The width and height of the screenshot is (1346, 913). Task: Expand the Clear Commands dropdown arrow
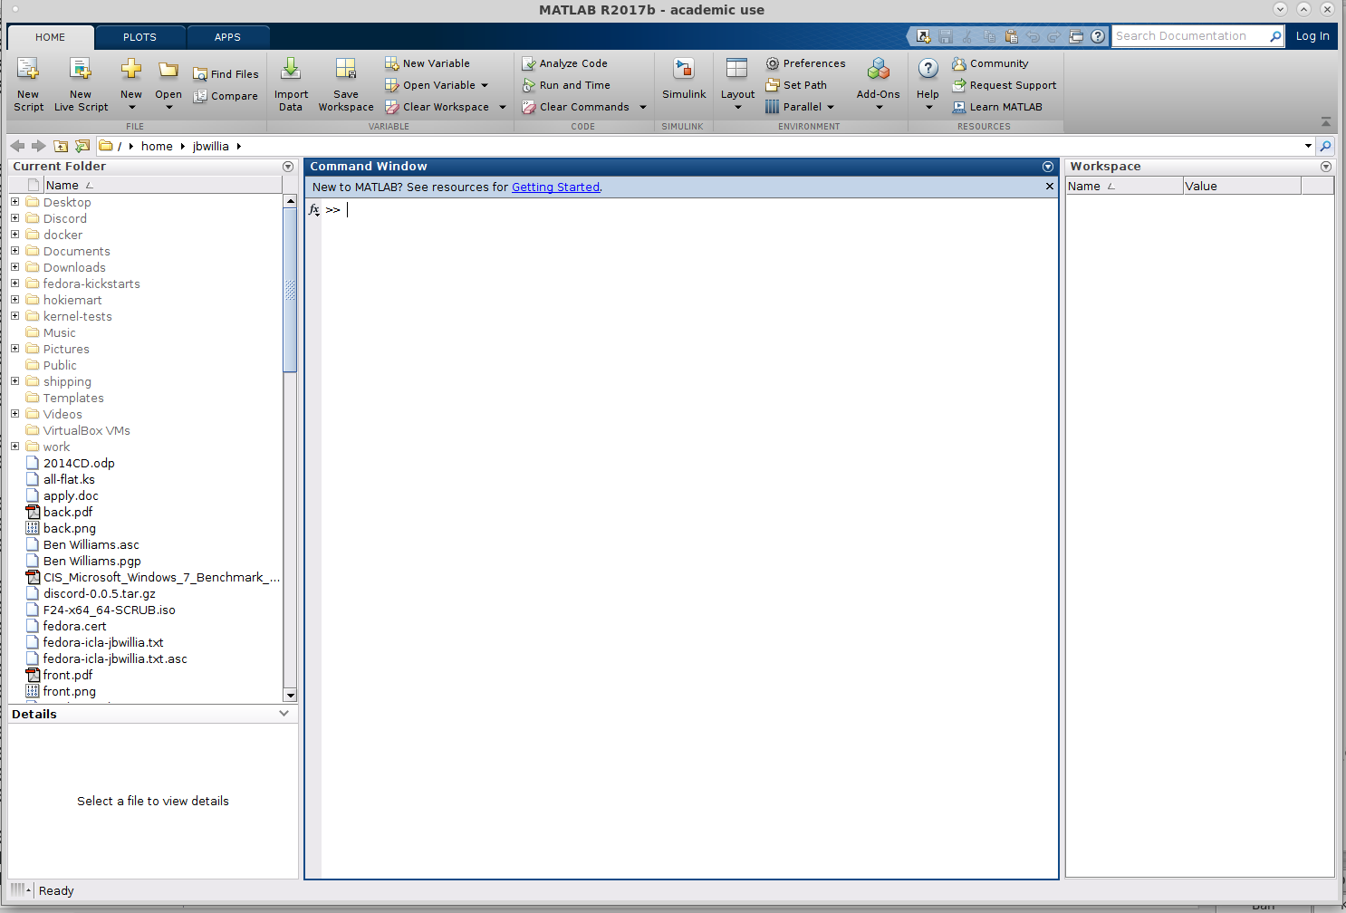click(643, 107)
